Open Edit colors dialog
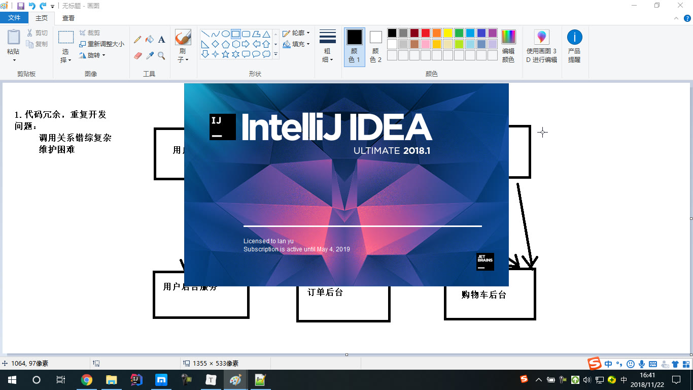The width and height of the screenshot is (693, 390). click(x=508, y=46)
